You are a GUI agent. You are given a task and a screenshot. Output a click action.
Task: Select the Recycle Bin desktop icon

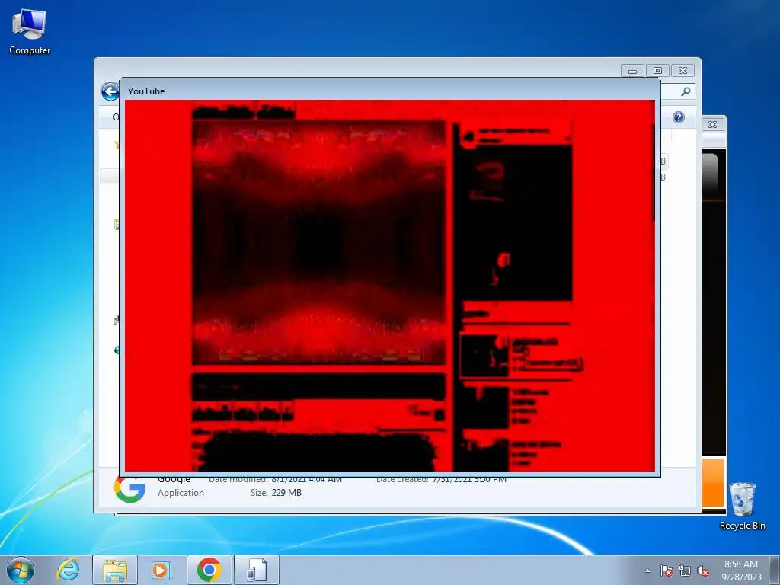[742, 506]
